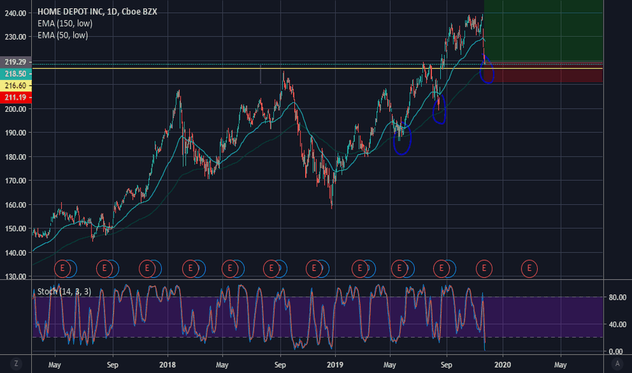This screenshot has height=373, width=632.
Task: Open the earnings E marker for February 2019
Action: coord(359,268)
